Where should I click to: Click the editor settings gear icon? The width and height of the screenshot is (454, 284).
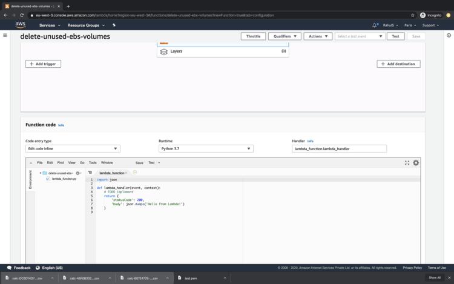coord(416,162)
